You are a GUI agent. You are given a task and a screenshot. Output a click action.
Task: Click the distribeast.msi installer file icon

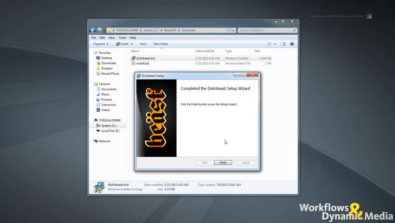[133, 58]
